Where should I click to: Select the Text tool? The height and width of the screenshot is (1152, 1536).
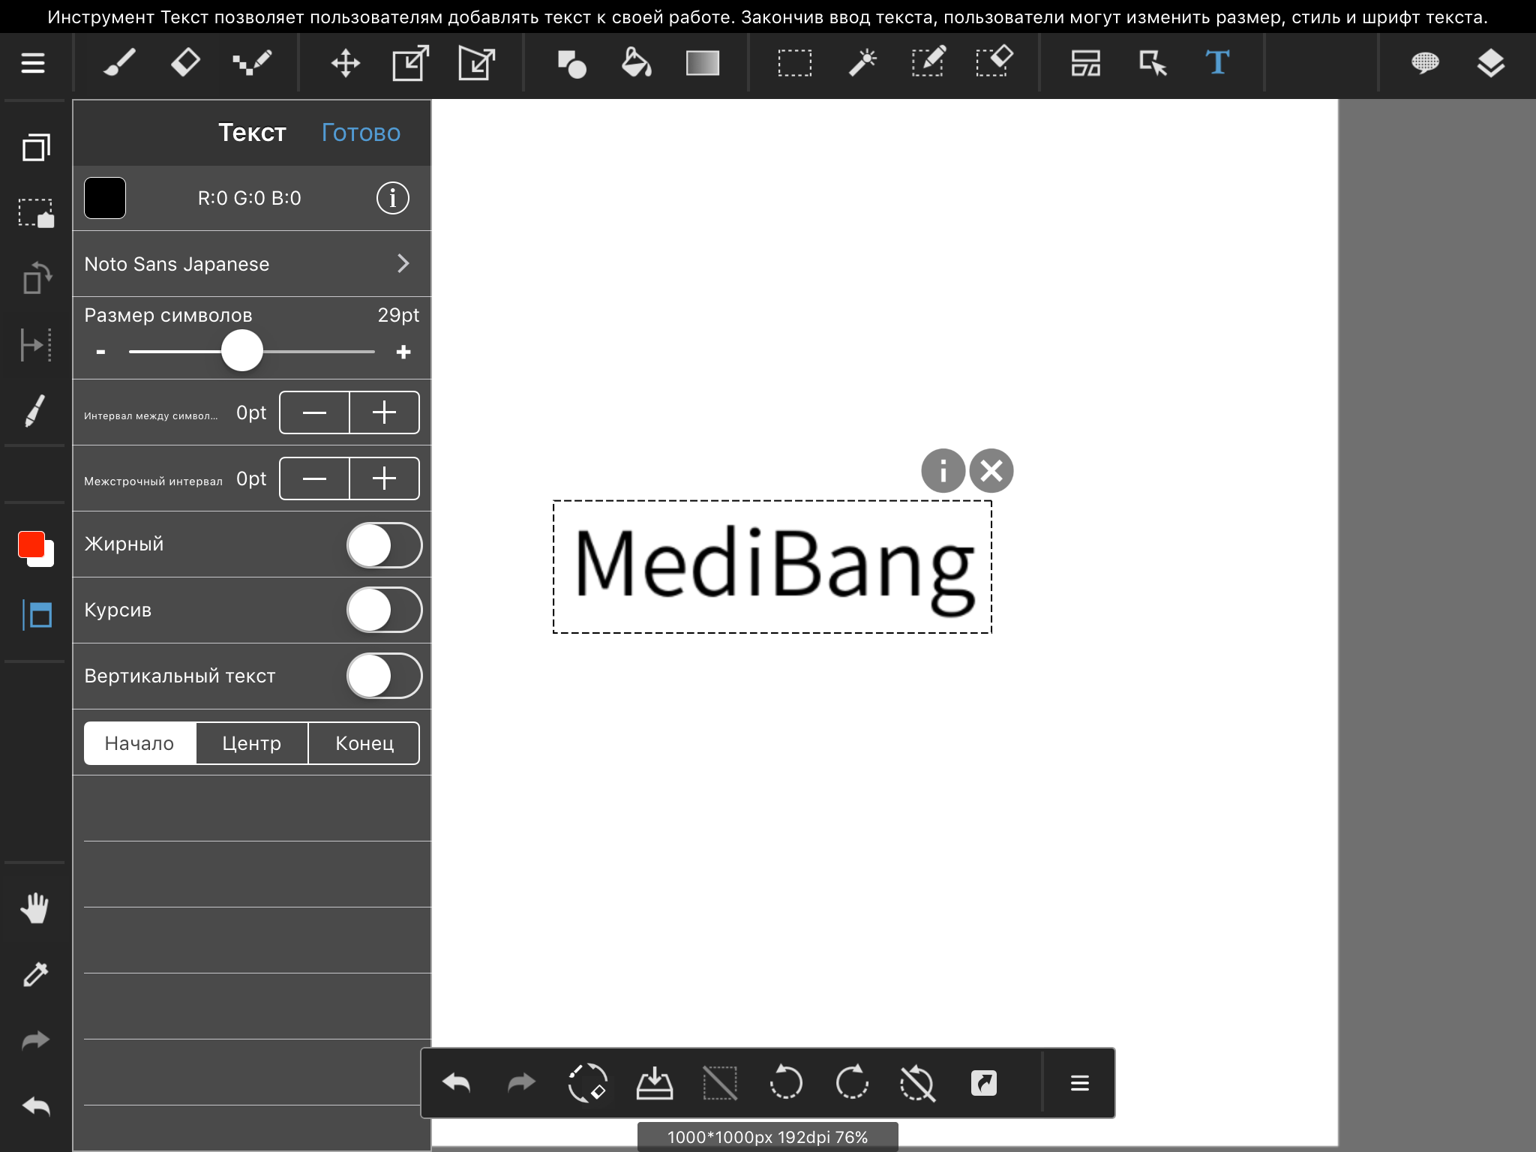pos(1218,63)
